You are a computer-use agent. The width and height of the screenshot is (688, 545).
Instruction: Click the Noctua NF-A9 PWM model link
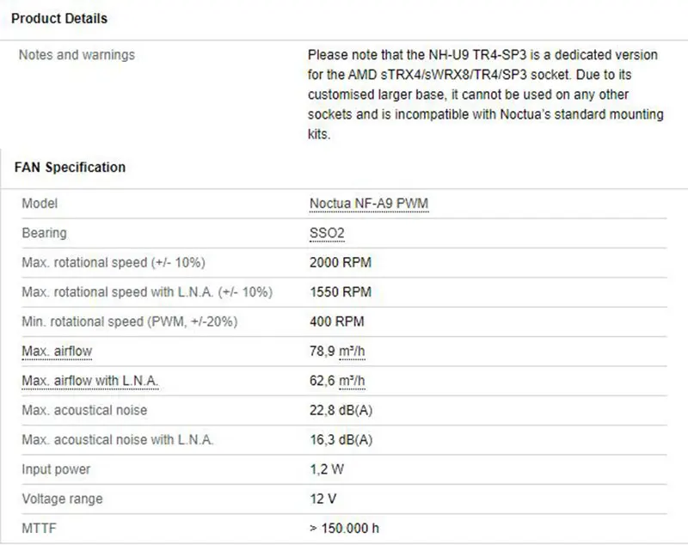pyautogui.click(x=368, y=204)
